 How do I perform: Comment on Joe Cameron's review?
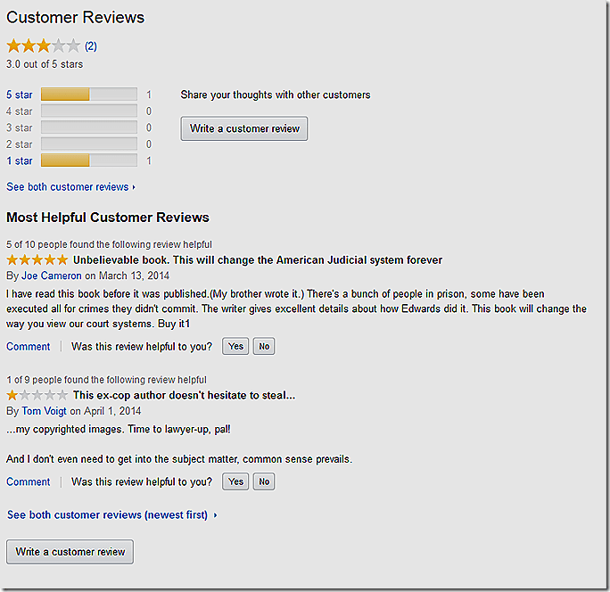tap(29, 347)
